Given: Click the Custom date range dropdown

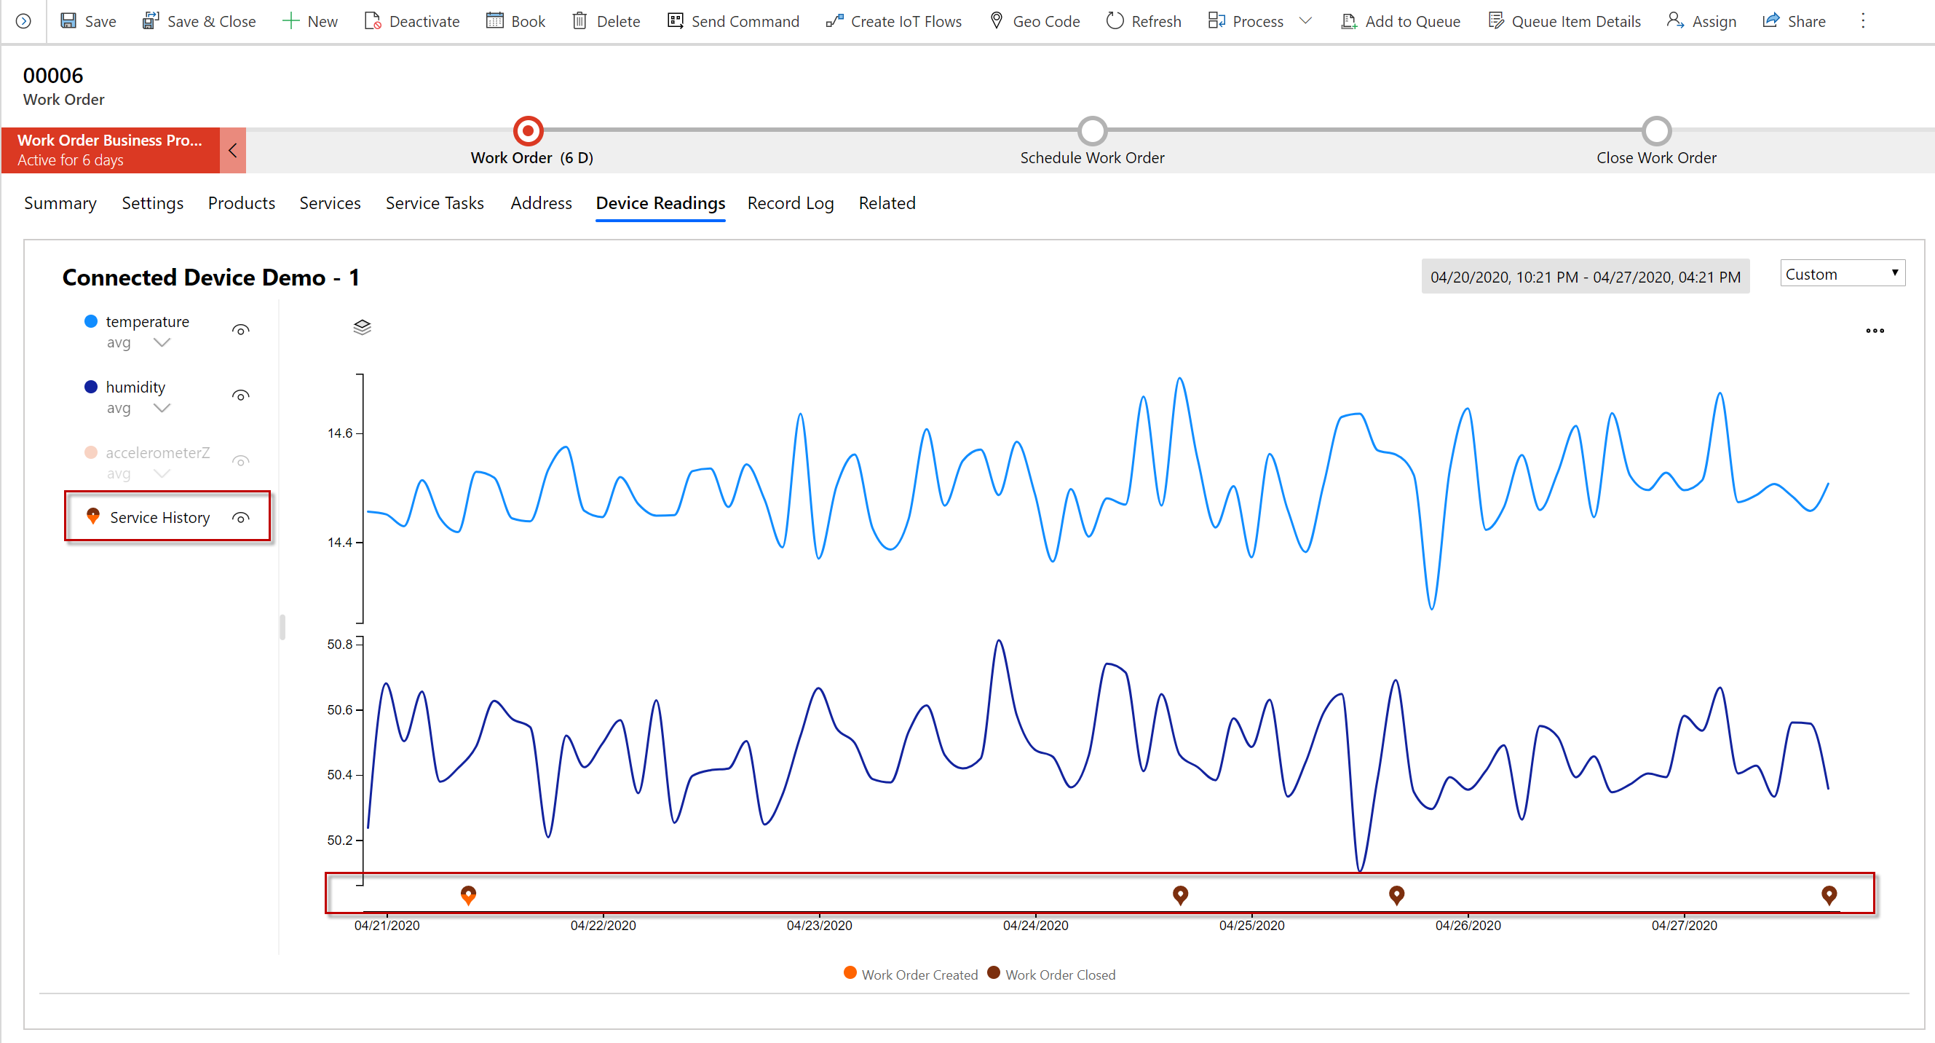Looking at the screenshot, I should click(x=1841, y=275).
